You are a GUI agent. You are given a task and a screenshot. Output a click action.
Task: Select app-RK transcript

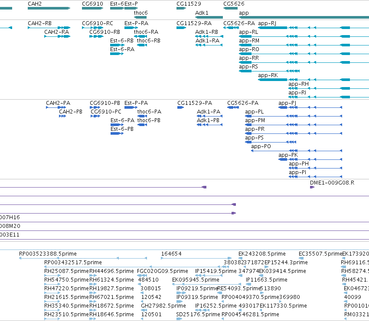pos(313,80)
